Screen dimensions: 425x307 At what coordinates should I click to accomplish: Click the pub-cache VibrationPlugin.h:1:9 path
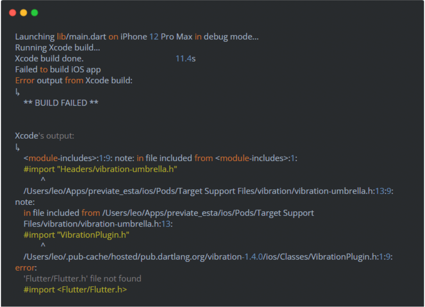coord(207,257)
